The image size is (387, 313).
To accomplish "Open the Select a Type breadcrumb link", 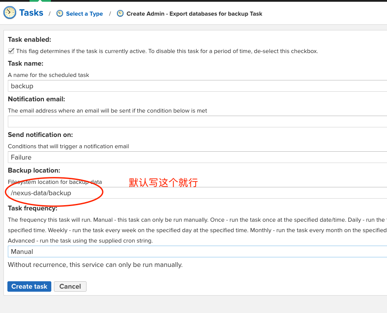I will point(84,14).
